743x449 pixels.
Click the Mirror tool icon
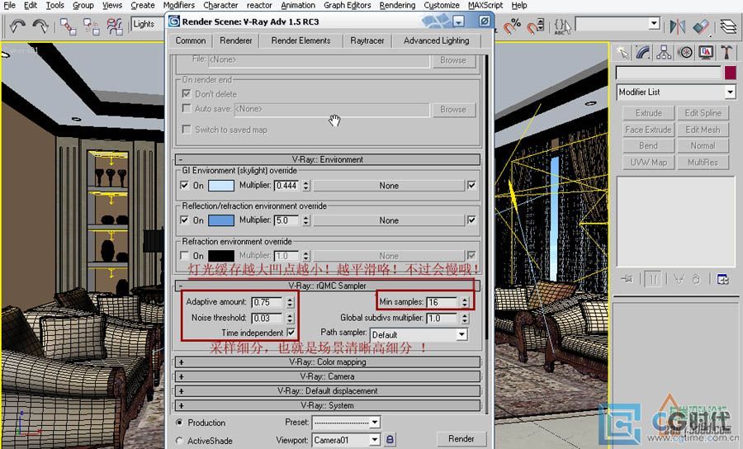[678, 26]
